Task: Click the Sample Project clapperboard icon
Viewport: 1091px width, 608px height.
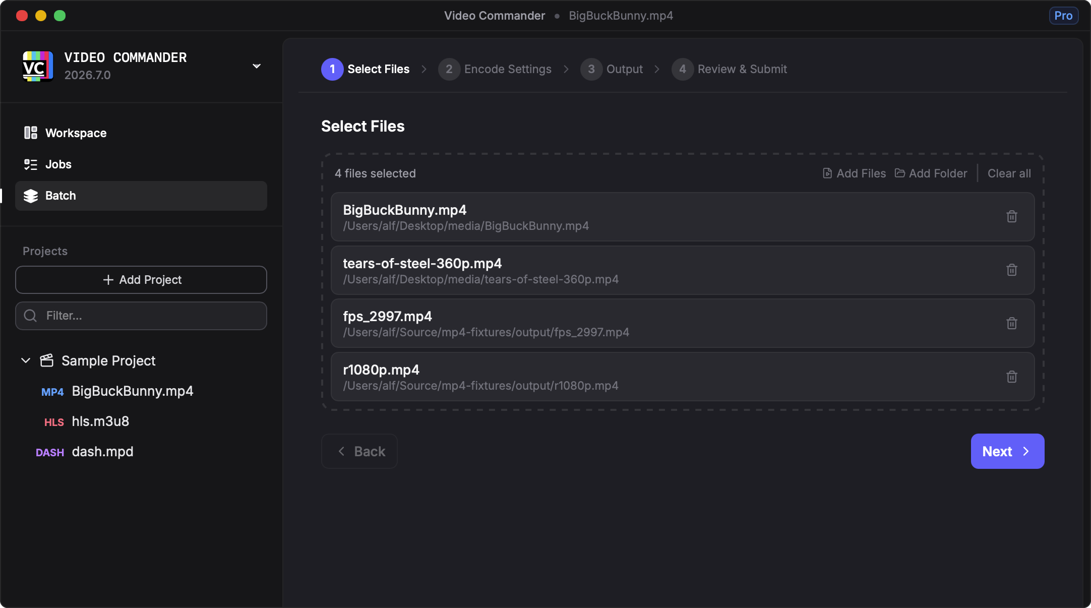Action: 47,360
